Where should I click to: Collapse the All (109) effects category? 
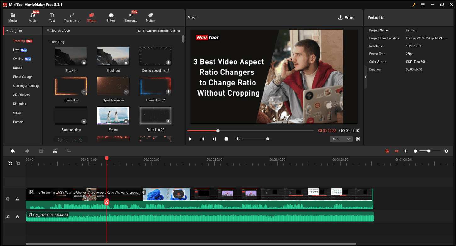pos(7,31)
